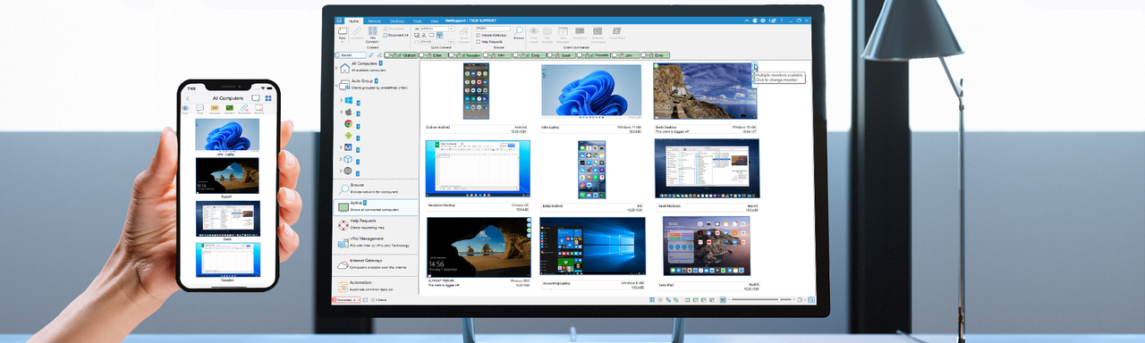The image size is (1145, 343).
Task: Open the Automation sidebar section
Action: (x=376, y=286)
